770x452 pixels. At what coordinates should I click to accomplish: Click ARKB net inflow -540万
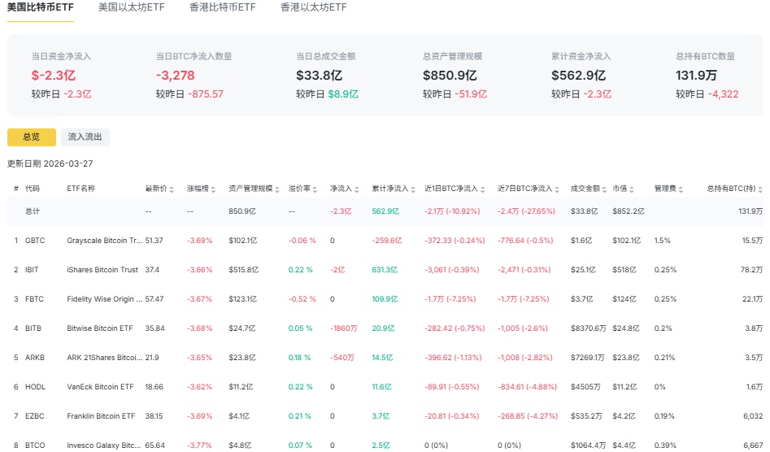point(342,358)
